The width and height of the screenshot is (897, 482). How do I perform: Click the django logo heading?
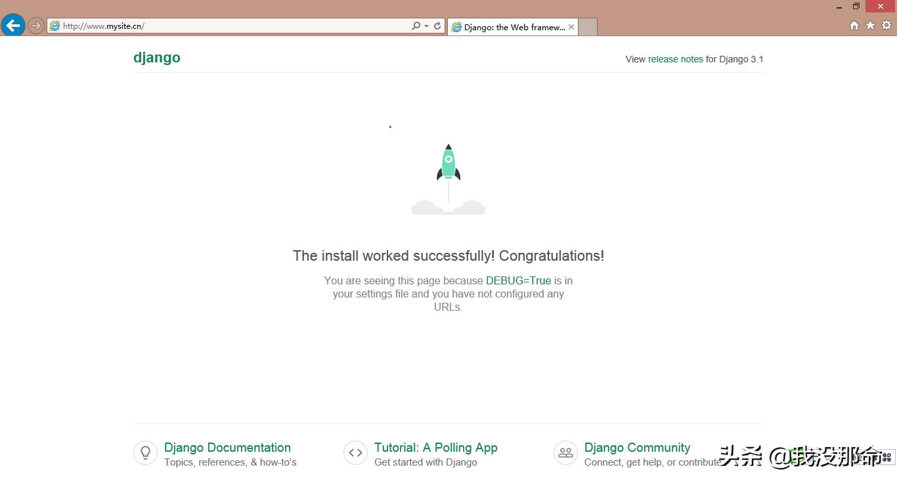(157, 58)
